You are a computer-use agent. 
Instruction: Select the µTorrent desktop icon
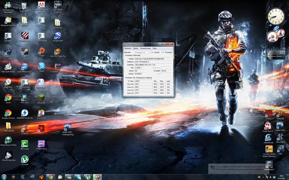[x=25, y=161]
